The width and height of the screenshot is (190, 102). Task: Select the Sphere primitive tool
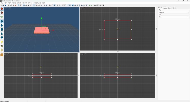point(2,37)
